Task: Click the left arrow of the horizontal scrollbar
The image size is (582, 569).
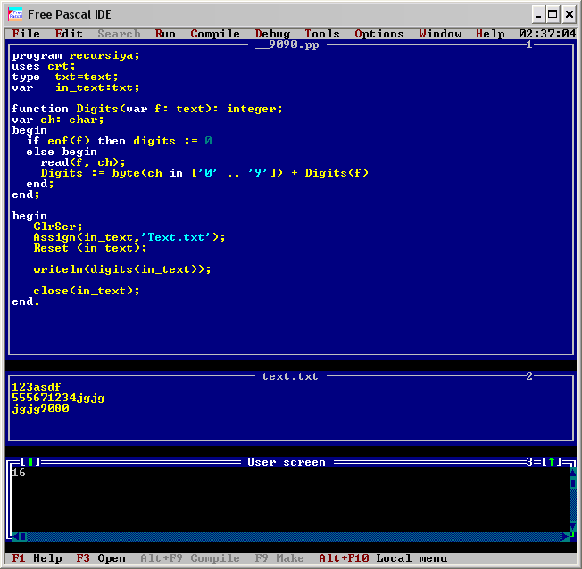Action: [22, 536]
